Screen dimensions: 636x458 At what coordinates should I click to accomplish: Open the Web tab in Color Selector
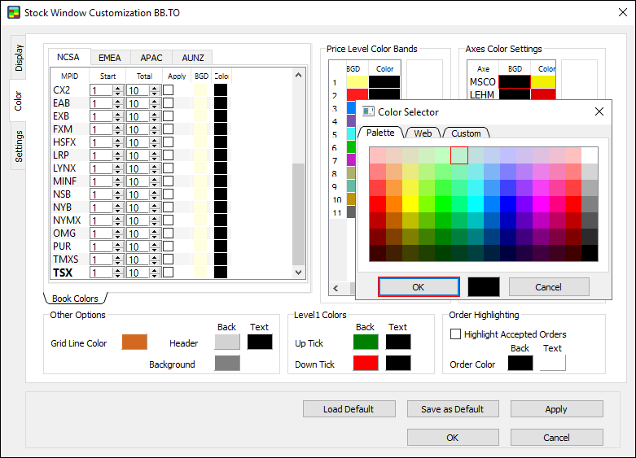pyautogui.click(x=423, y=133)
